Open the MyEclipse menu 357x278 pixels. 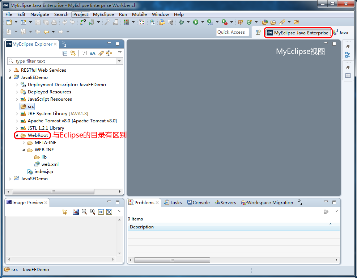click(x=103, y=14)
